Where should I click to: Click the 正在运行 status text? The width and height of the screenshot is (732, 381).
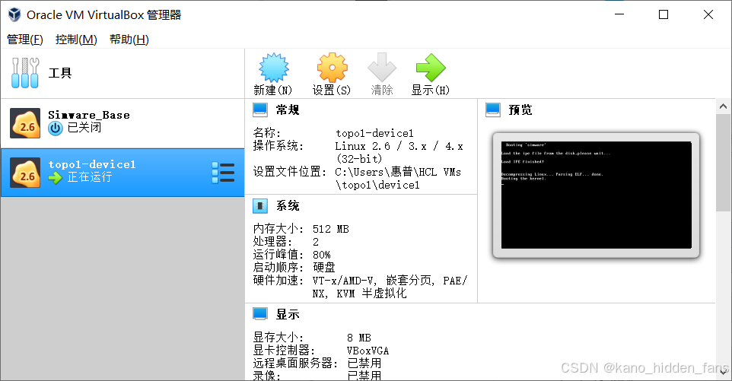[90, 177]
